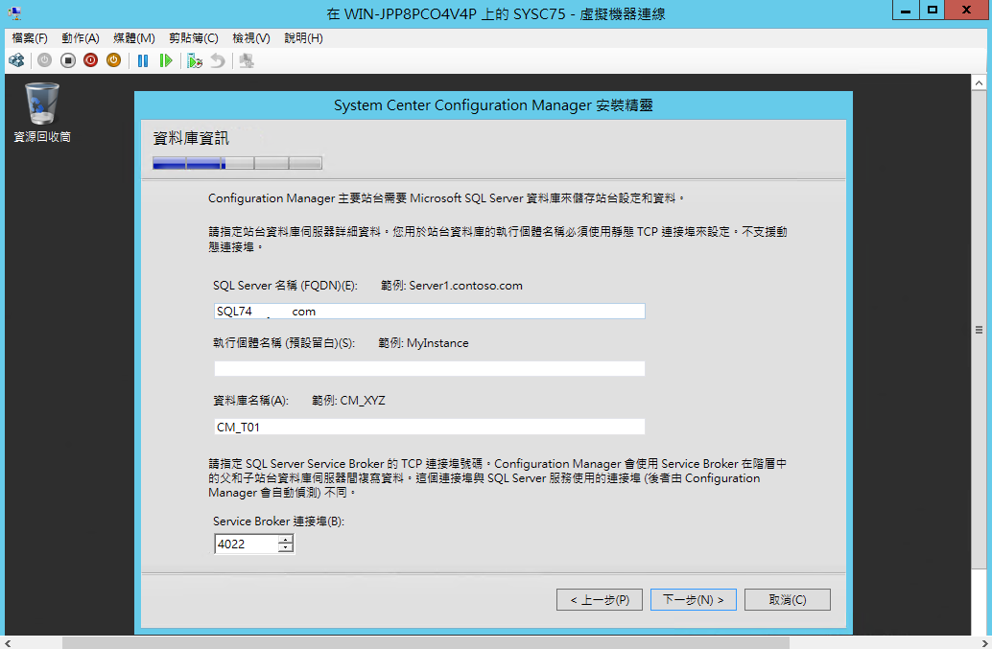Click the 下一步(N) next button
Image resolution: width=992 pixels, height=649 pixels.
pos(694,600)
